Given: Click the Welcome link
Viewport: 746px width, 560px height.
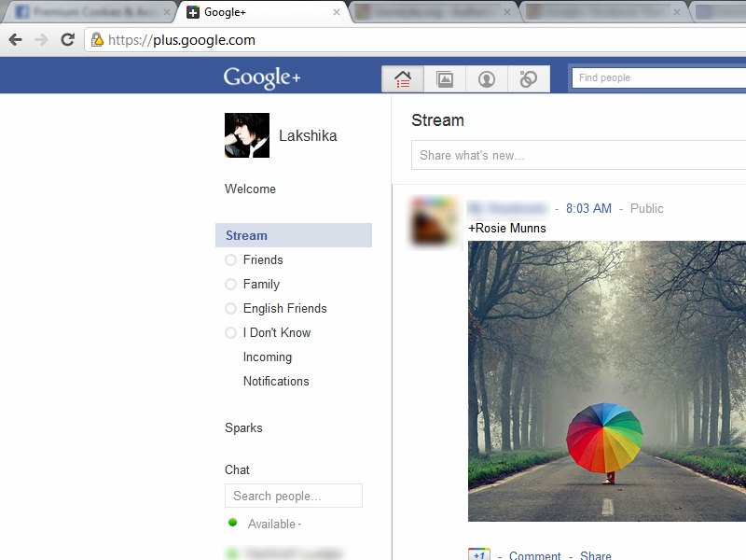Looking at the screenshot, I should coord(250,189).
